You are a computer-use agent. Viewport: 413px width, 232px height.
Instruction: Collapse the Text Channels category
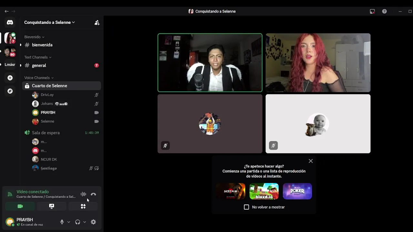(x=38, y=57)
